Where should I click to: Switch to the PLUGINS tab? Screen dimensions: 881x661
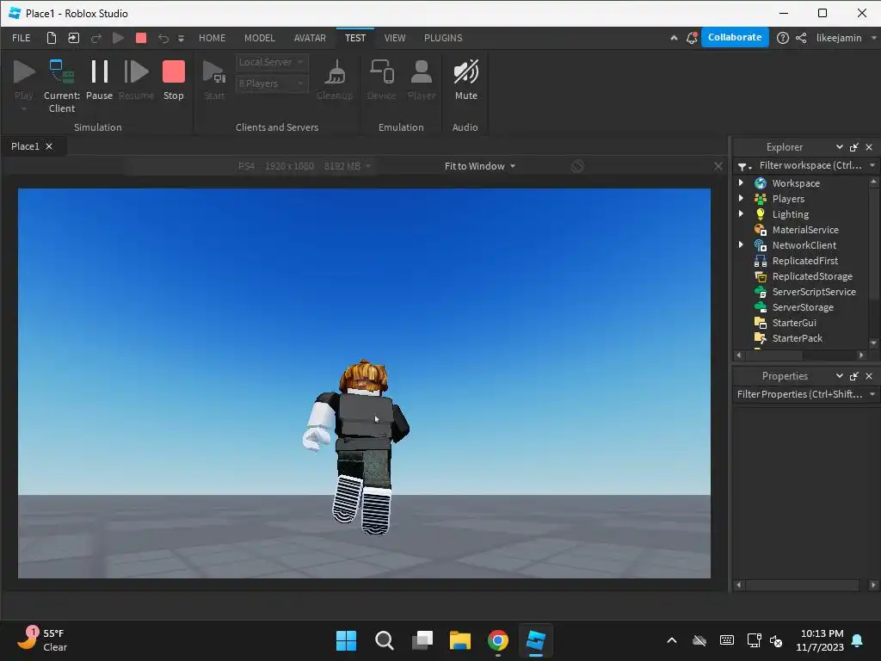click(443, 38)
